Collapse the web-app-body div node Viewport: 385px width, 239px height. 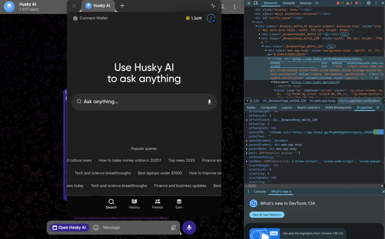tap(266, 51)
